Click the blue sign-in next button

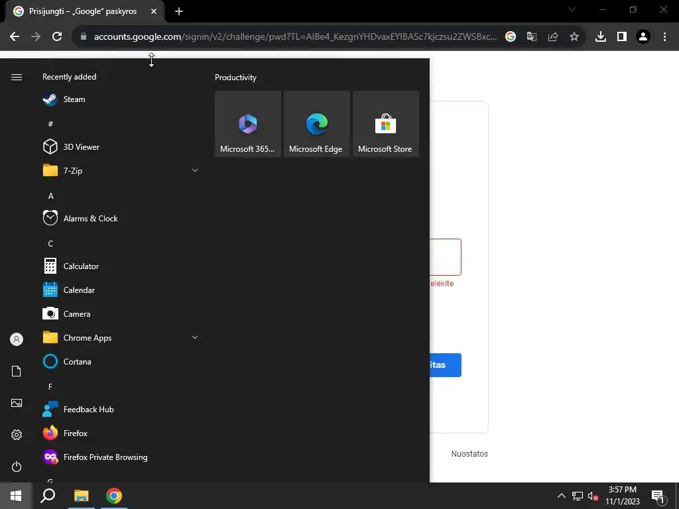point(446,365)
